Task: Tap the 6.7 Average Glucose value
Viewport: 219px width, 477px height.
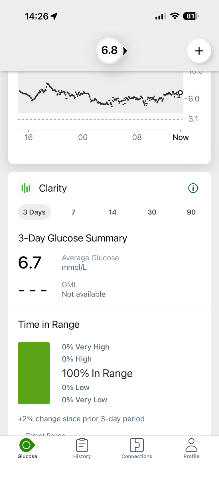Action: [30, 263]
